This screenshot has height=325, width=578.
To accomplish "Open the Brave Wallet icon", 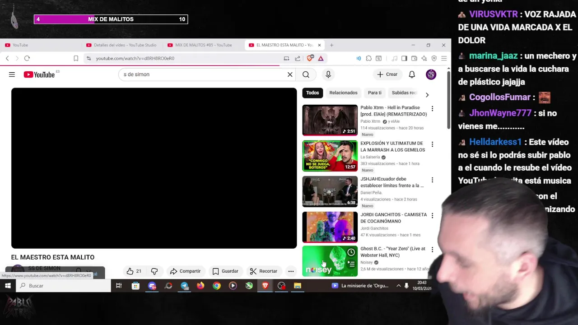I will 414,58.
